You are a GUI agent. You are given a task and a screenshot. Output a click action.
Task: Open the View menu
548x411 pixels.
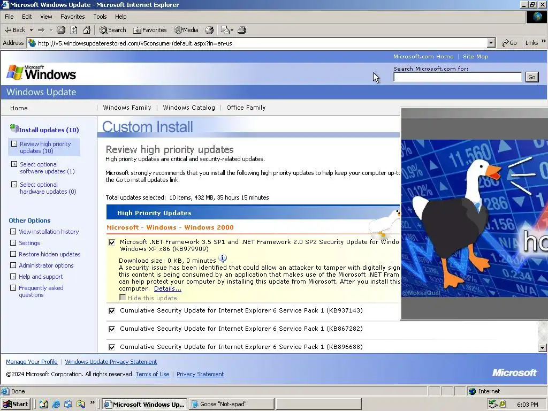[46, 17]
